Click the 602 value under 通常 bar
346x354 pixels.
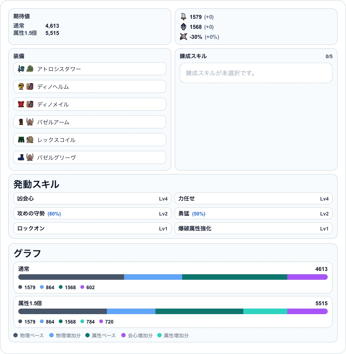coord(91,288)
